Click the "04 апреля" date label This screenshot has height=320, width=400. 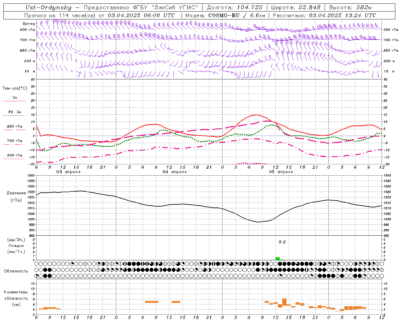[174, 172]
